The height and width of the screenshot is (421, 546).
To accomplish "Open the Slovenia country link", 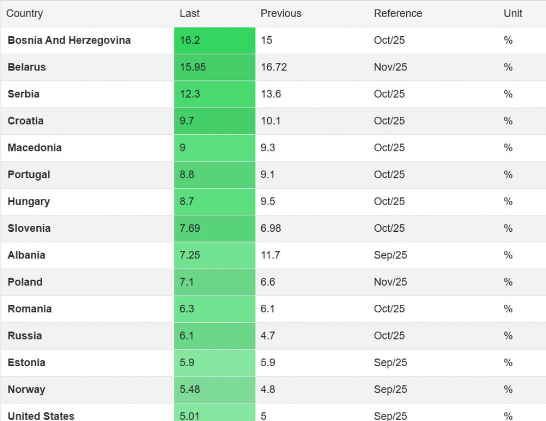I will pos(29,228).
